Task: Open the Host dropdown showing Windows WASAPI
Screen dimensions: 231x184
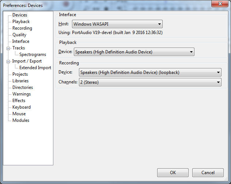Action: tap(117, 24)
